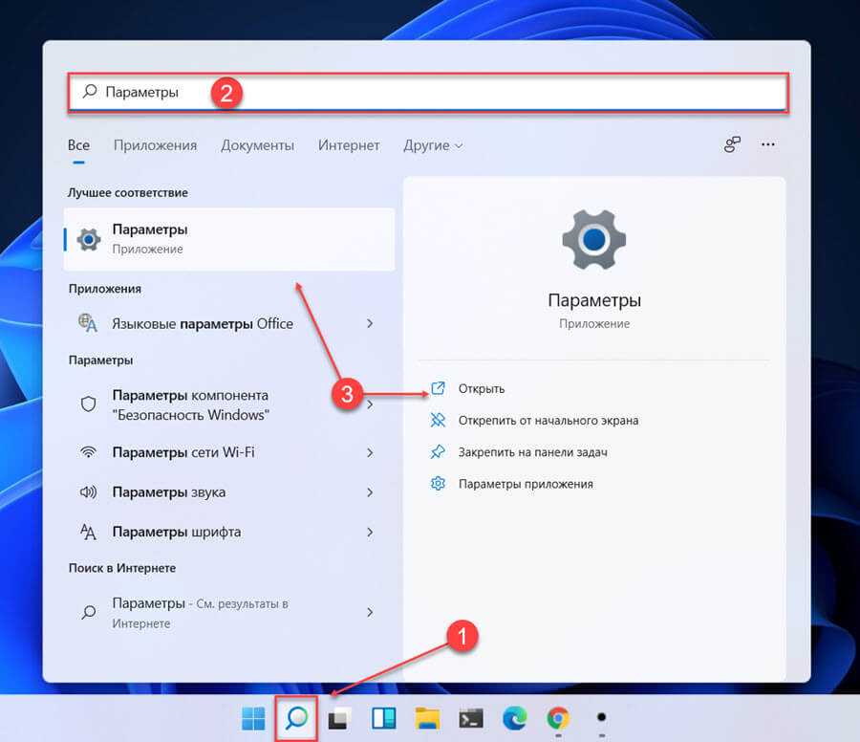
Task: Open the Search icon on taskbar
Action: pos(297,718)
